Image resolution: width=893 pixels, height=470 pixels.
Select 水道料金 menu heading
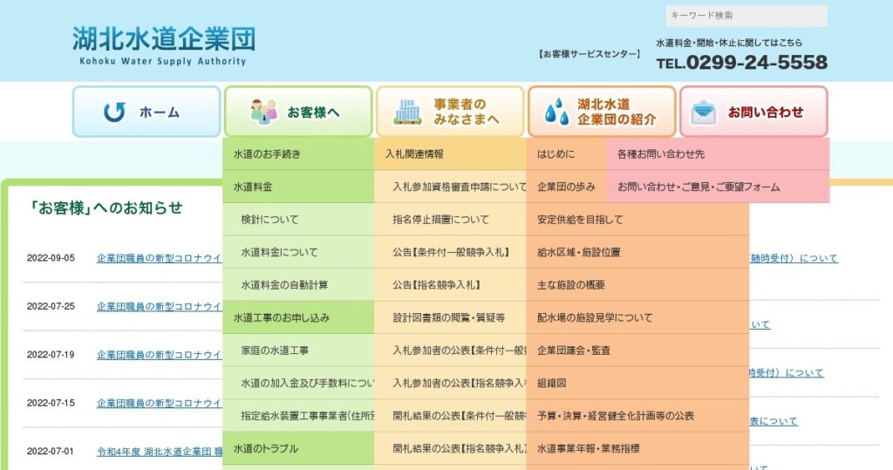298,187
